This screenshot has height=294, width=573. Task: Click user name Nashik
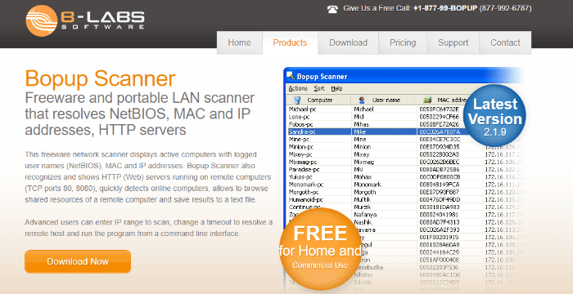pyautogui.click(x=362, y=222)
